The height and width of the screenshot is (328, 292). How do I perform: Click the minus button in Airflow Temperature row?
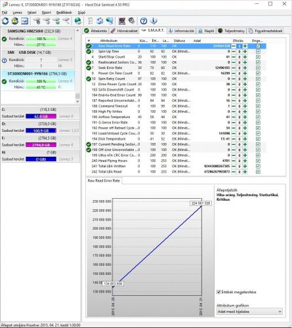[234, 117]
